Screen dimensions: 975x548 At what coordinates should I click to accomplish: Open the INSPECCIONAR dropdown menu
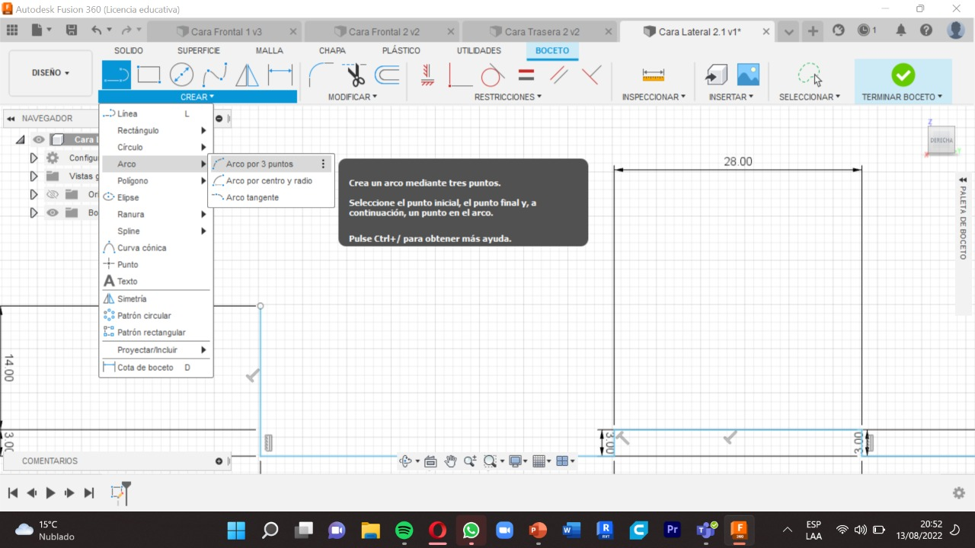[654, 97]
